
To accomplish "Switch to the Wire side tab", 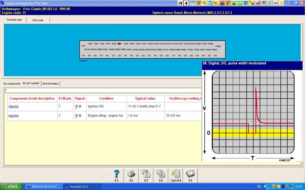I will [38, 20].
